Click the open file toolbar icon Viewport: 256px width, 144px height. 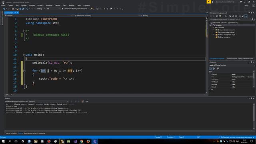click(17, 9)
